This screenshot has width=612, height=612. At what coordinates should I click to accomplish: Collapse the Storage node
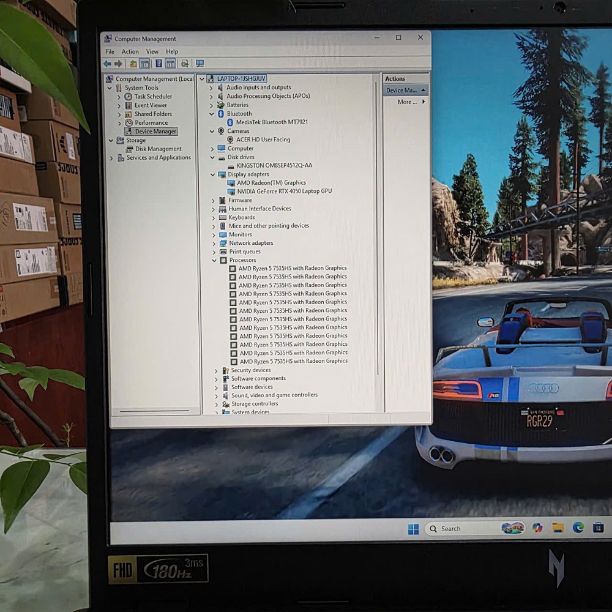[111, 141]
